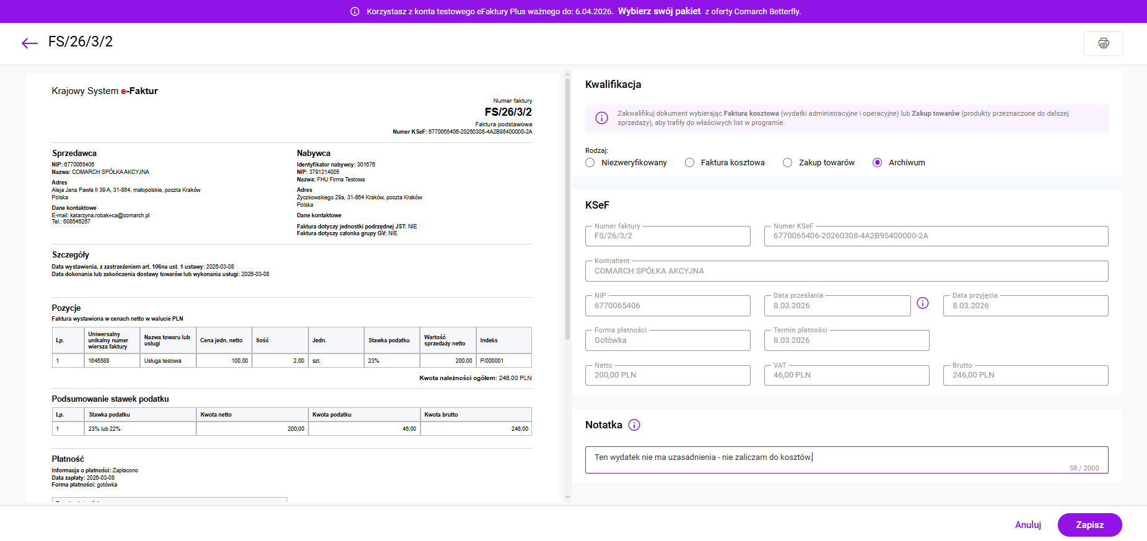Click the Forma płatności field
The width and height of the screenshot is (1147, 541).
(667, 340)
